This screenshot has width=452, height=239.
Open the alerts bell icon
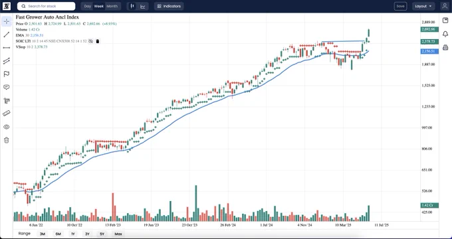pos(445,34)
